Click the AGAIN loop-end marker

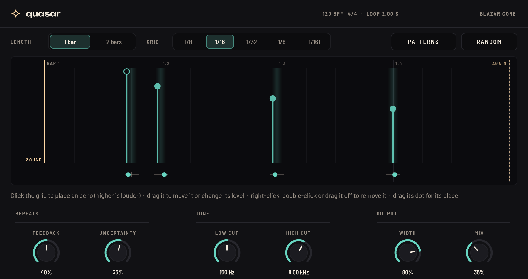click(x=509, y=120)
